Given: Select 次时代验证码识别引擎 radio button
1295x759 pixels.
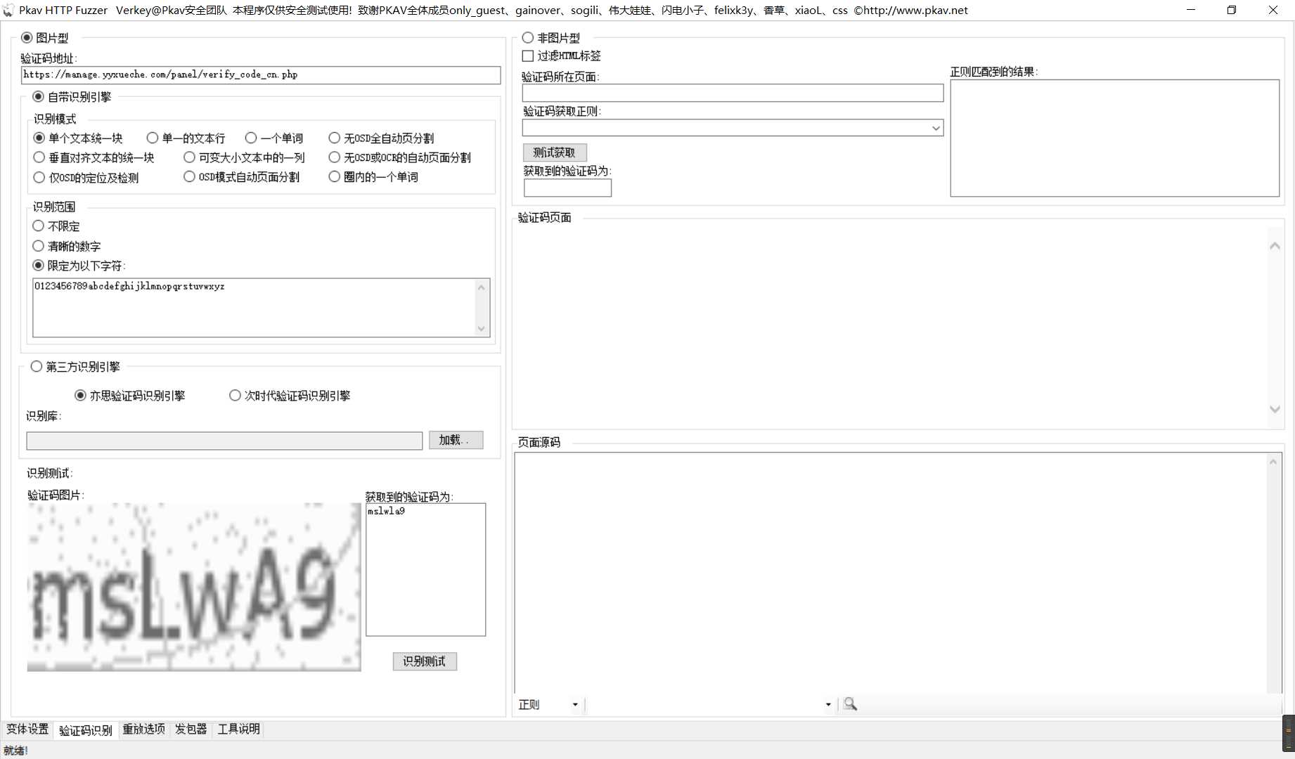Looking at the screenshot, I should [x=235, y=396].
